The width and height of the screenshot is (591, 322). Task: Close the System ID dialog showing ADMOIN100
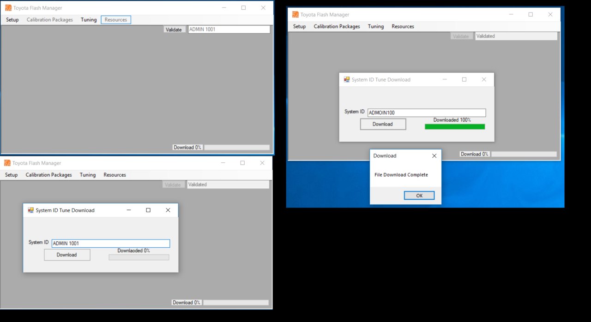click(484, 79)
